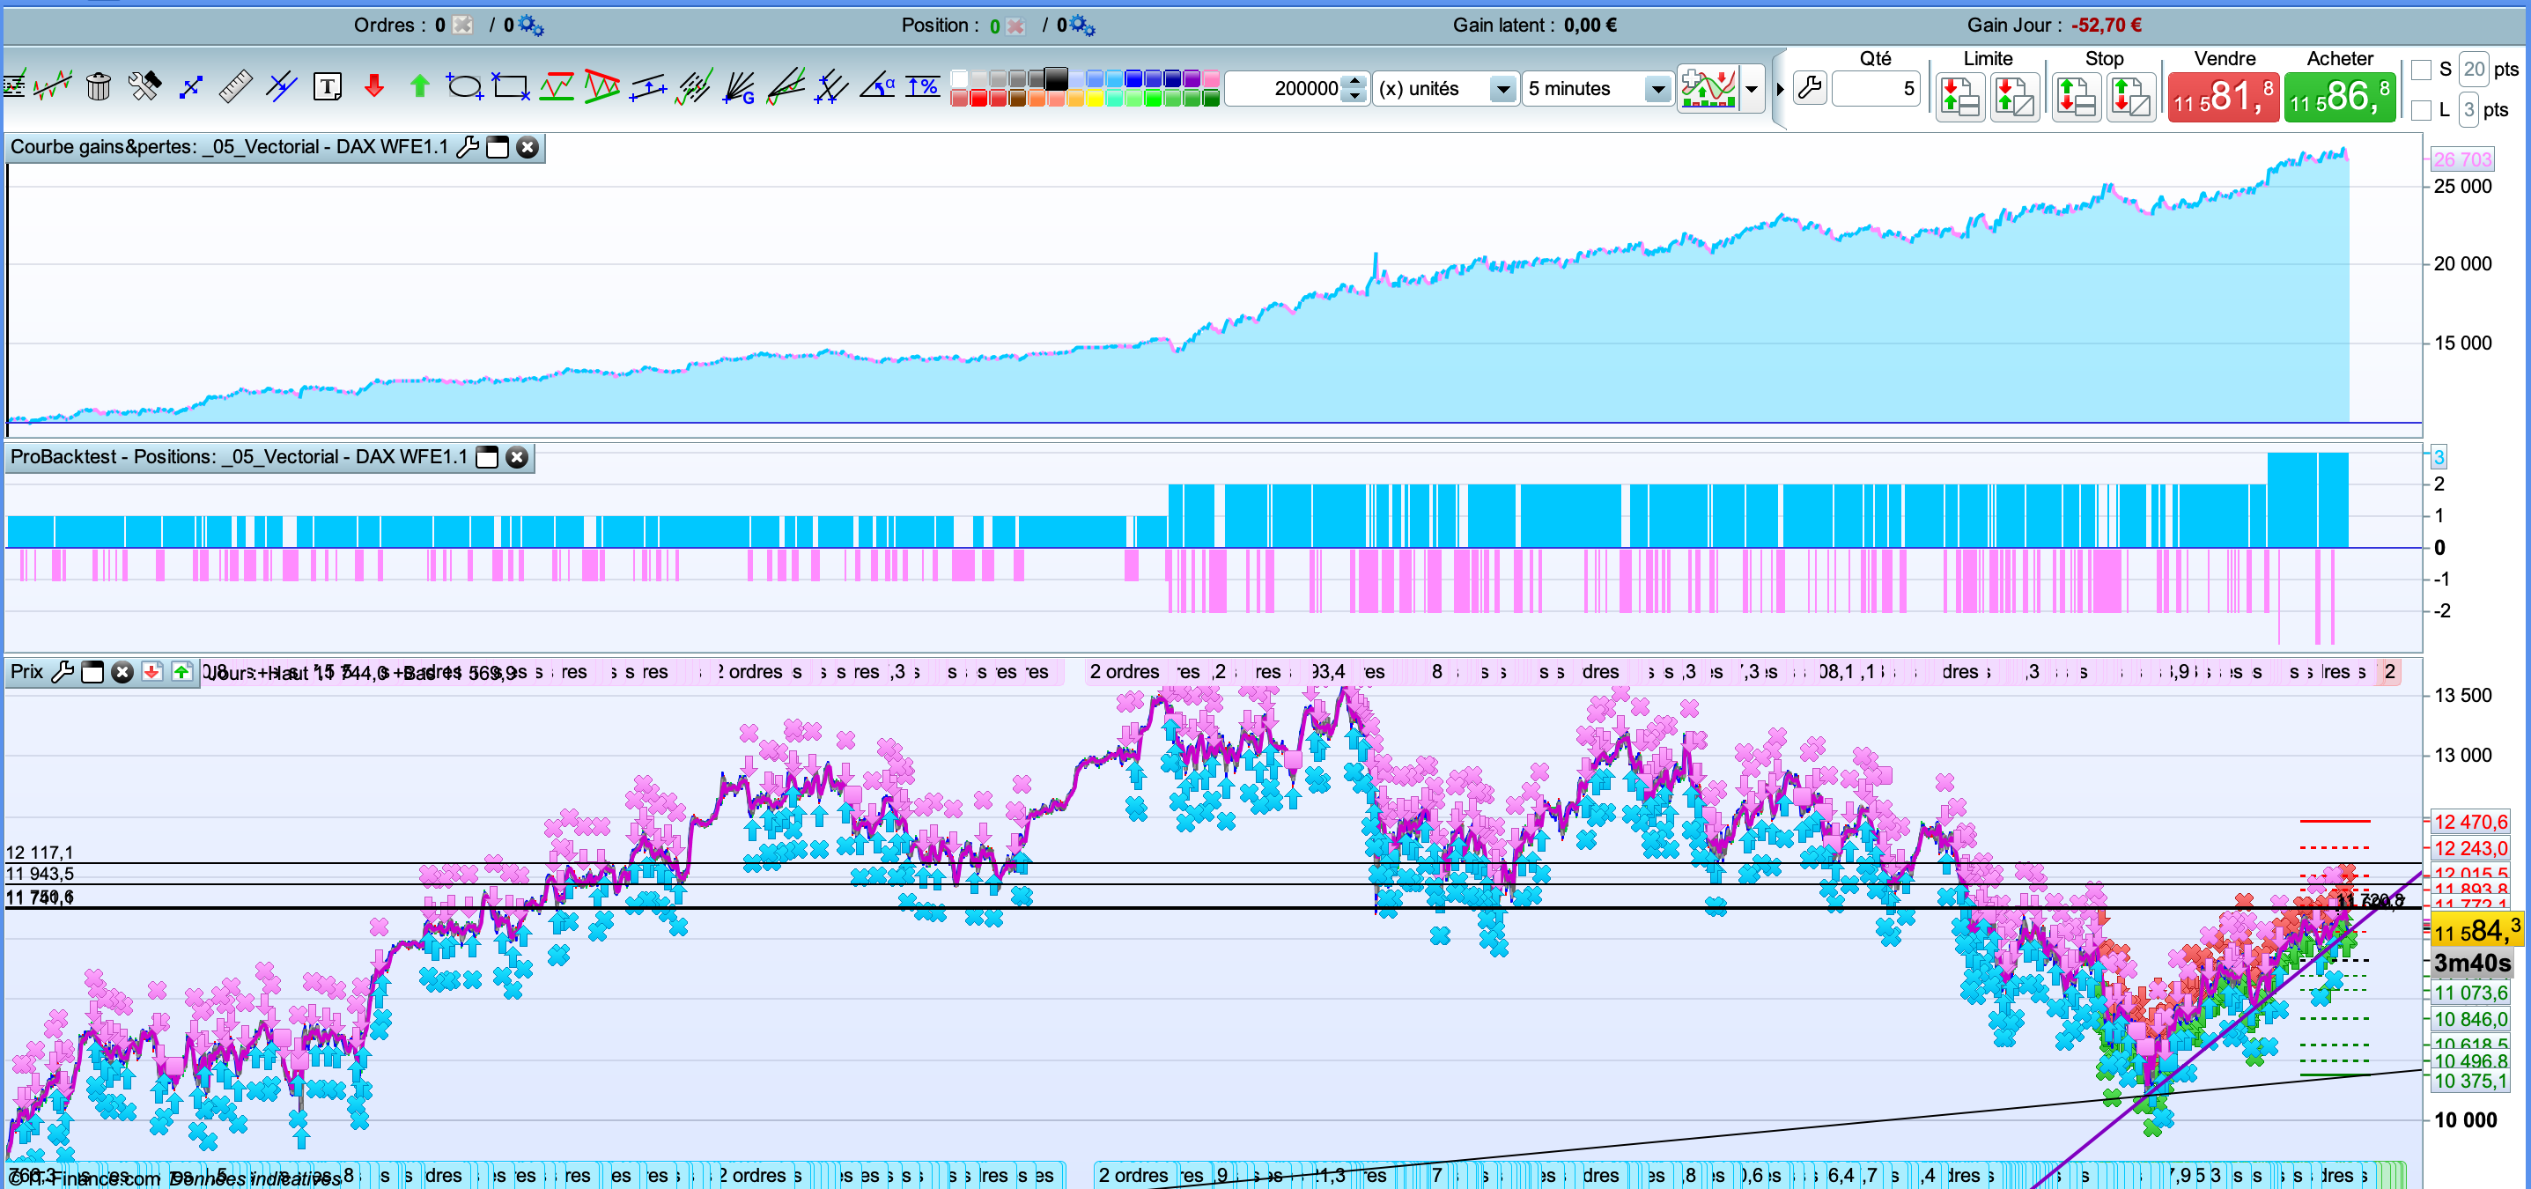The image size is (2531, 1189).
Task: Select the ellipse drawing tool
Action: tap(464, 87)
